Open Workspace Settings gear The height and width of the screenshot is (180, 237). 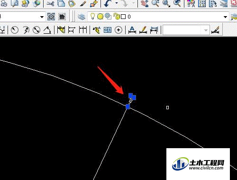click(x=51, y=17)
